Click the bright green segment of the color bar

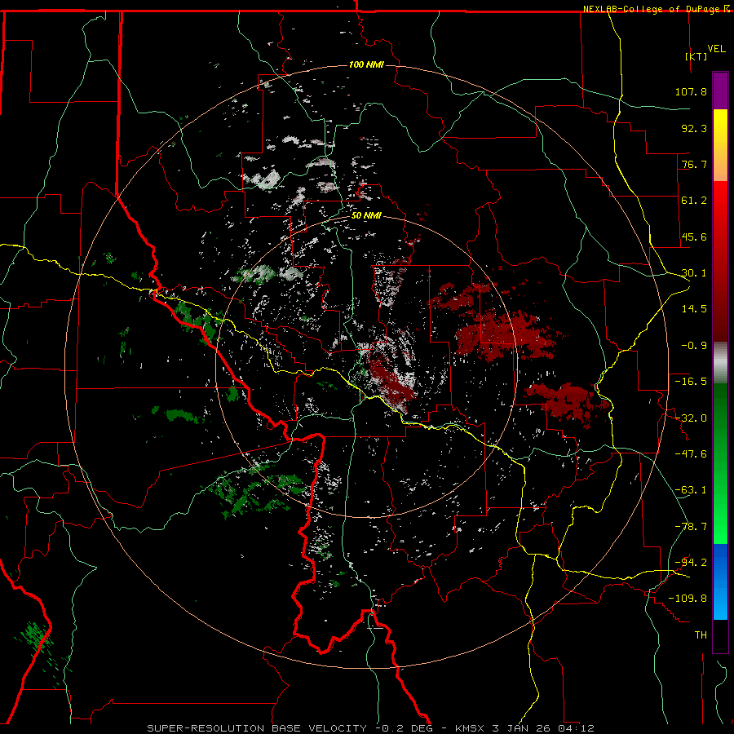coord(720,463)
